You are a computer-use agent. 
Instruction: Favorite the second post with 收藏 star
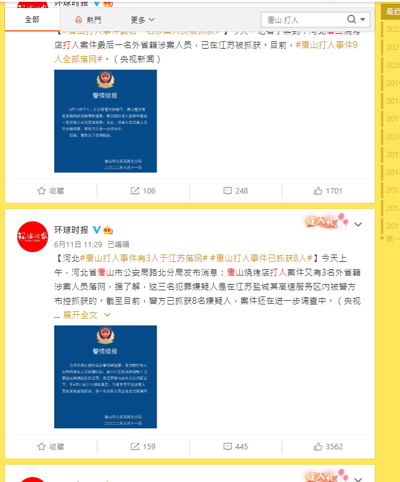51,447
